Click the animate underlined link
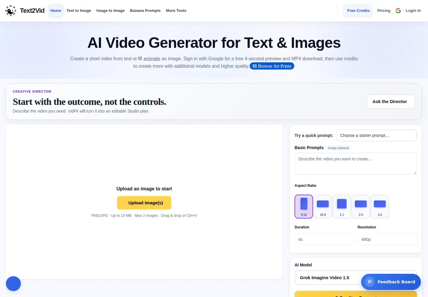This screenshot has height=297, width=428. click(x=152, y=59)
